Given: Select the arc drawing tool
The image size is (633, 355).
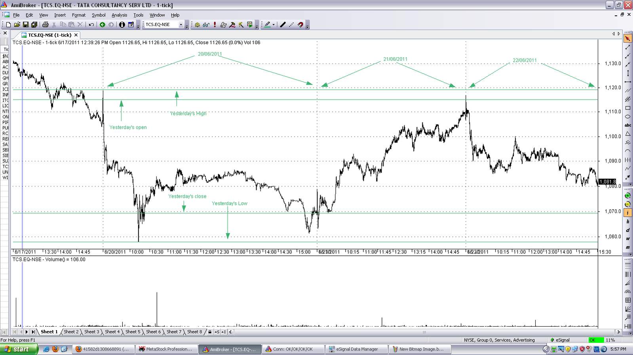Looking at the screenshot, I should click(x=628, y=151).
